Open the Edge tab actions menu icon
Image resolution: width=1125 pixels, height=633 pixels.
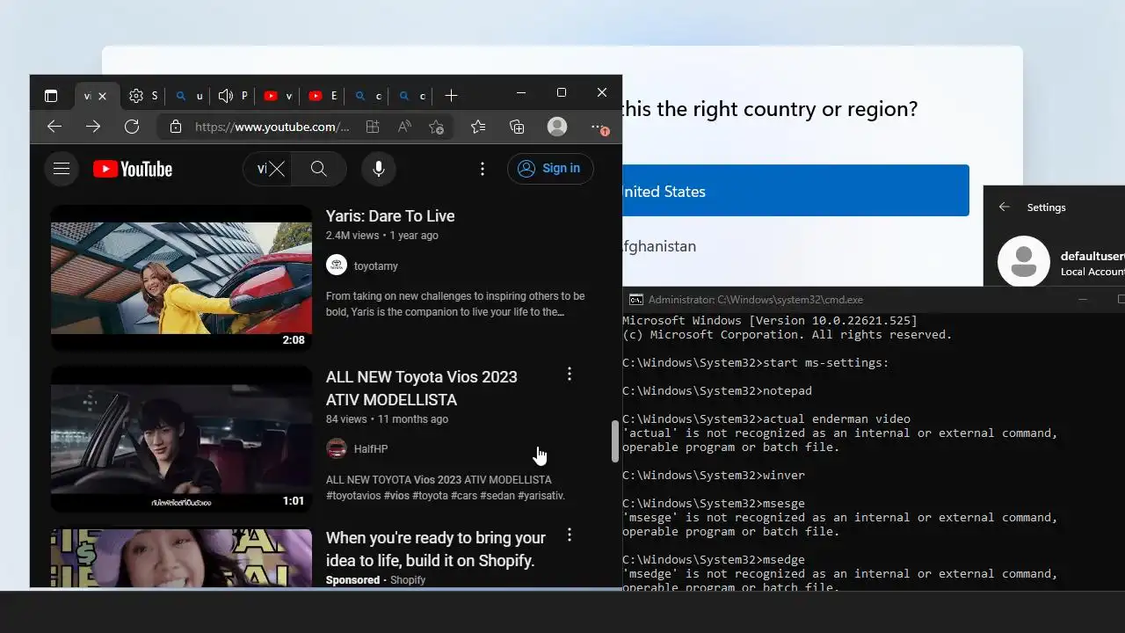tap(51, 96)
